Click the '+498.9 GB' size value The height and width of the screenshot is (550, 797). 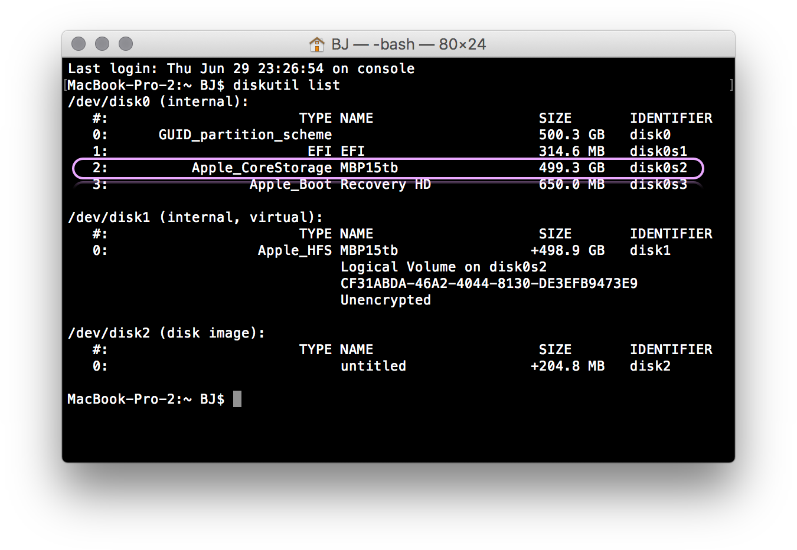tap(567, 250)
